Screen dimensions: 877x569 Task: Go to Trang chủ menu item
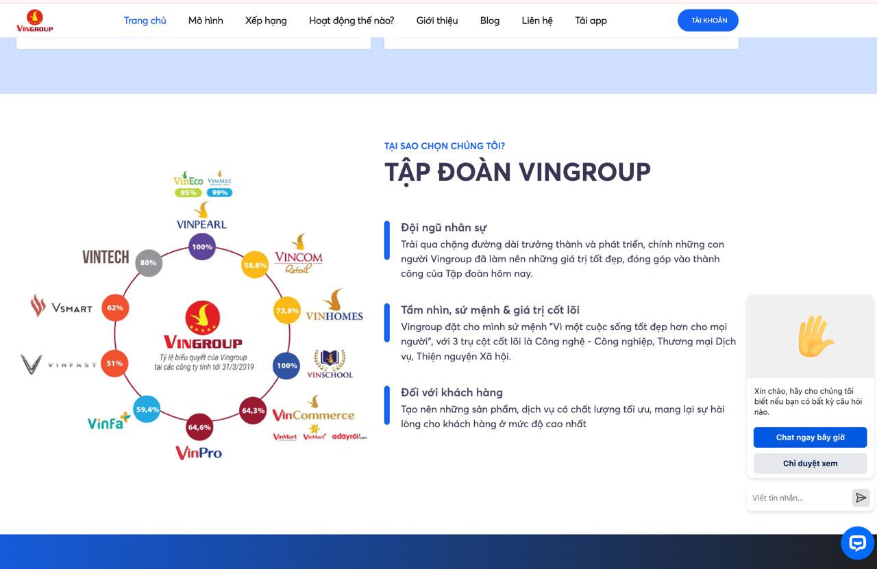pos(145,21)
